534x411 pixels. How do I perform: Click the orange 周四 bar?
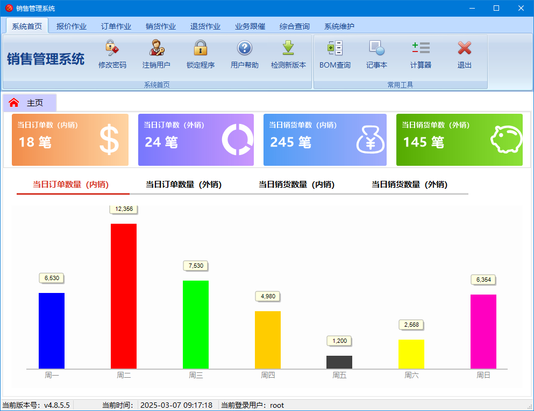tap(268, 340)
